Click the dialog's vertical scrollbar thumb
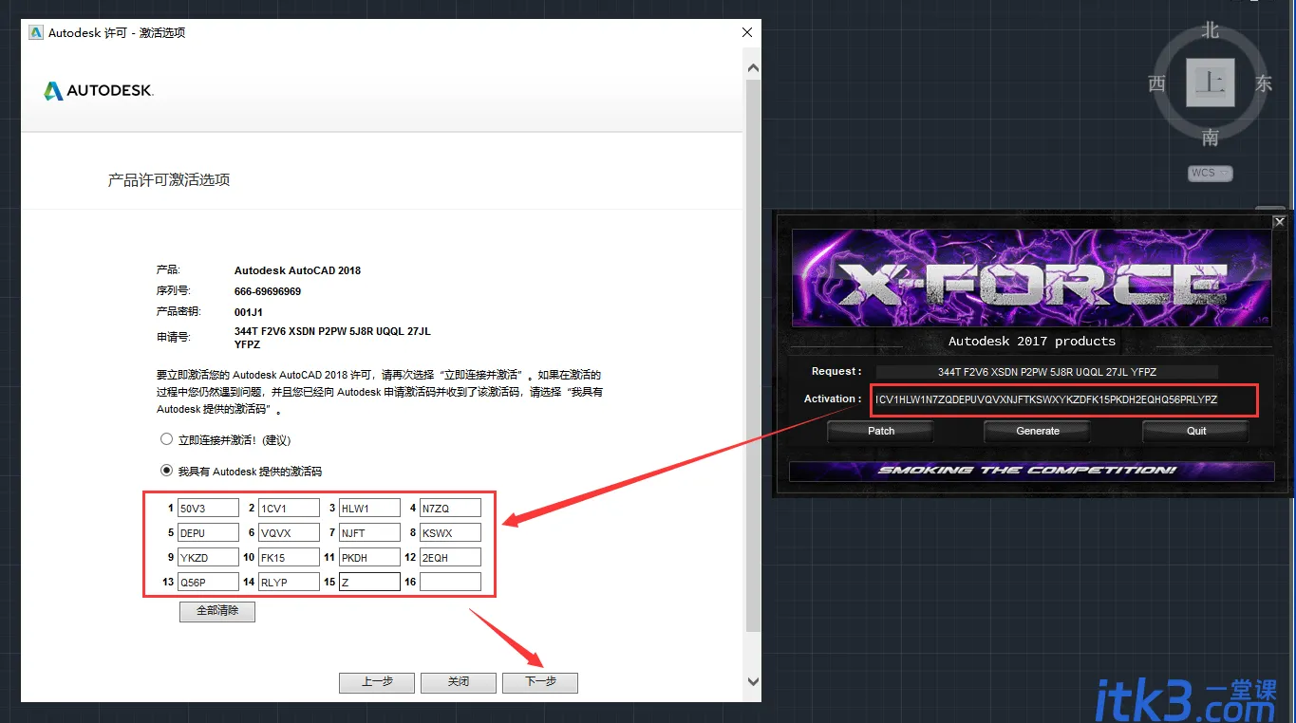The width and height of the screenshot is (1296, 723). point(753,356)
